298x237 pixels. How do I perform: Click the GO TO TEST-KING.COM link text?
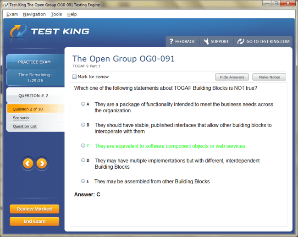tap(268, 41)
